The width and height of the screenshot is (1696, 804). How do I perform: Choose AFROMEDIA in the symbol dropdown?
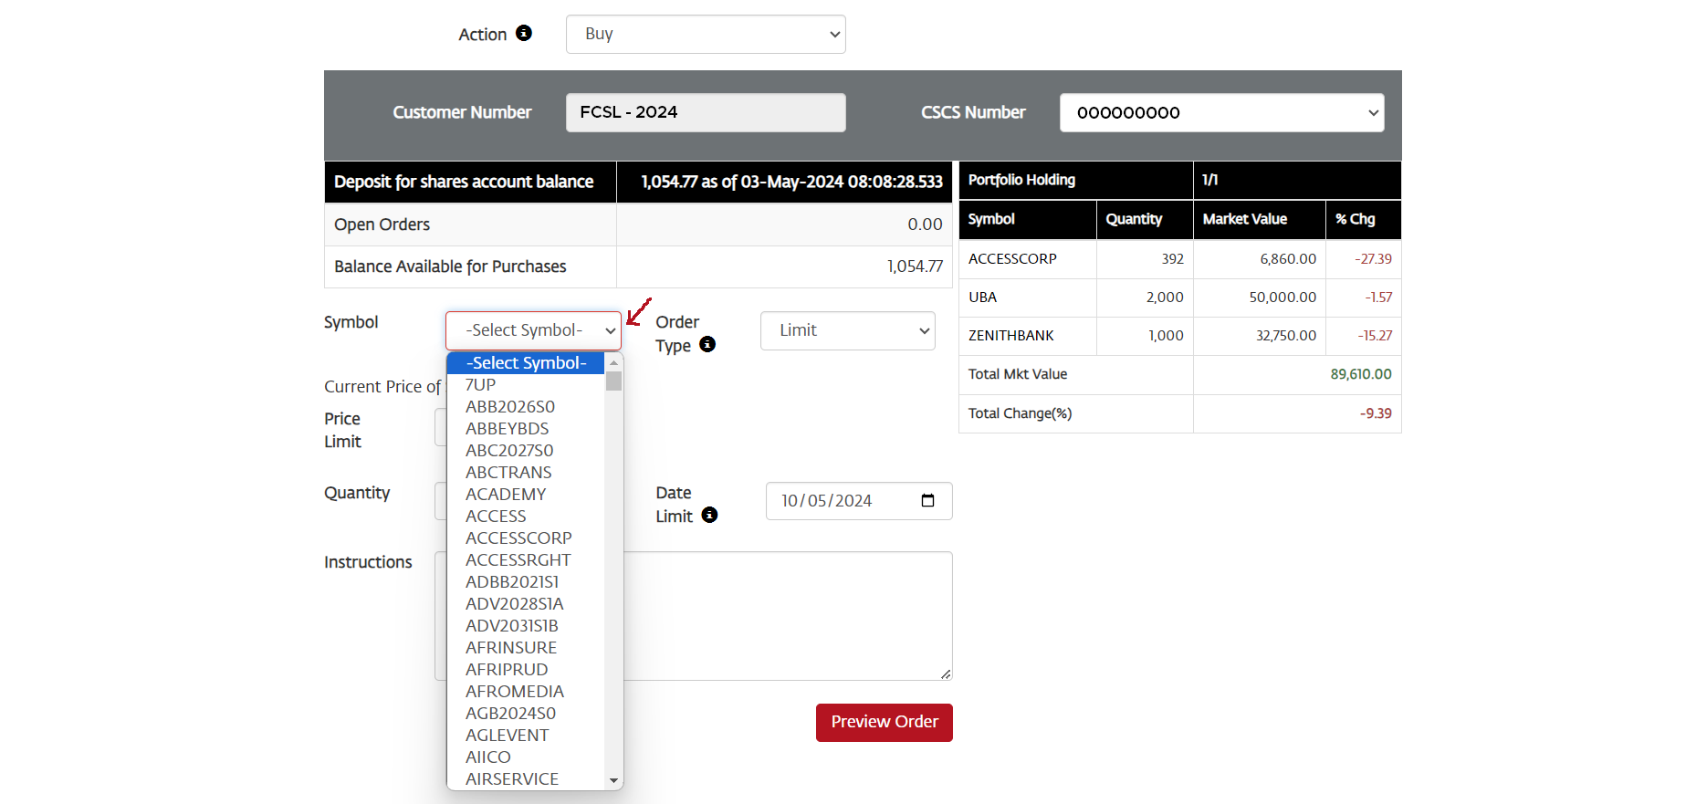[515, 692]
